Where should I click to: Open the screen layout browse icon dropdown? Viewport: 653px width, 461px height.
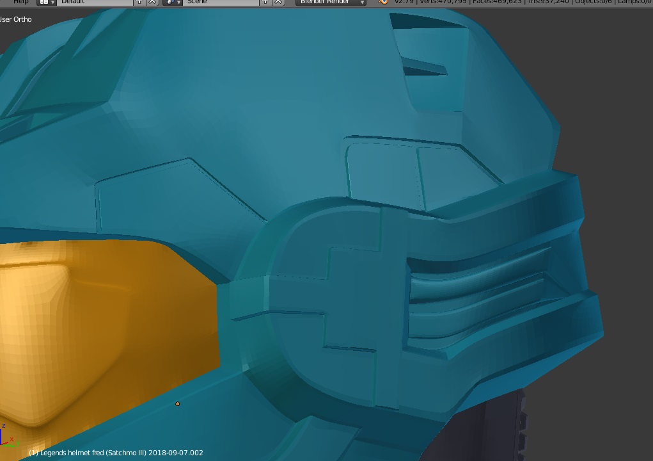point(46,2)
